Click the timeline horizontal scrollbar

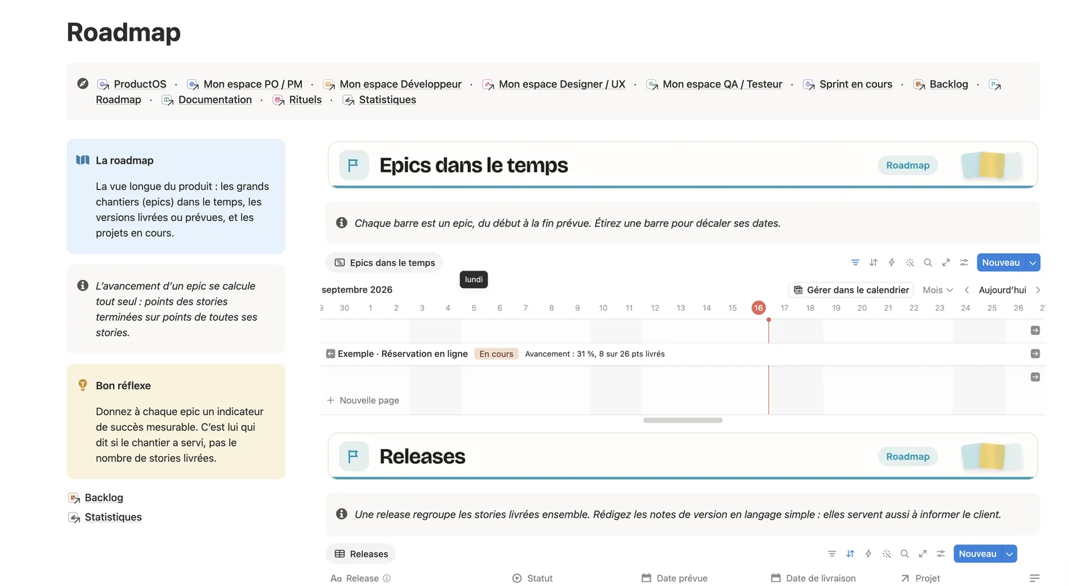682,420
